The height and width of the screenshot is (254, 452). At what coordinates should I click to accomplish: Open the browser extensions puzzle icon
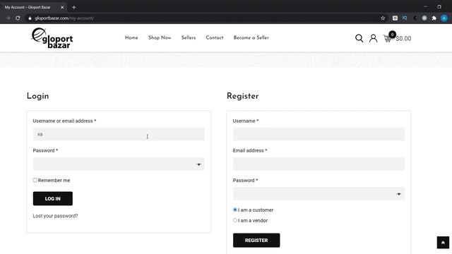pos(434,18)
